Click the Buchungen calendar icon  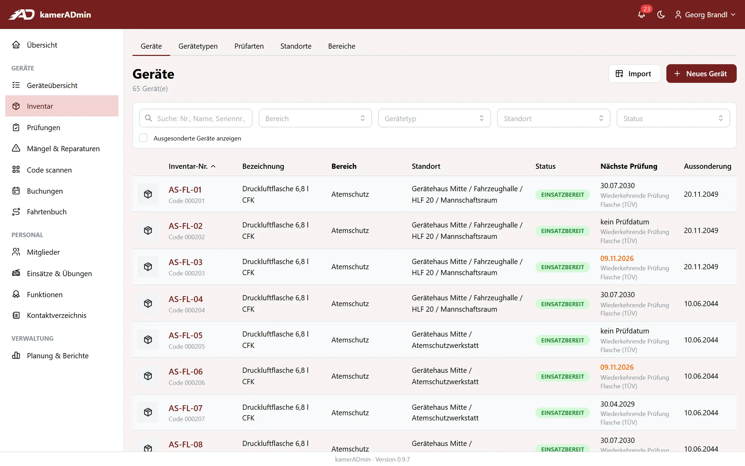(16, 191)
